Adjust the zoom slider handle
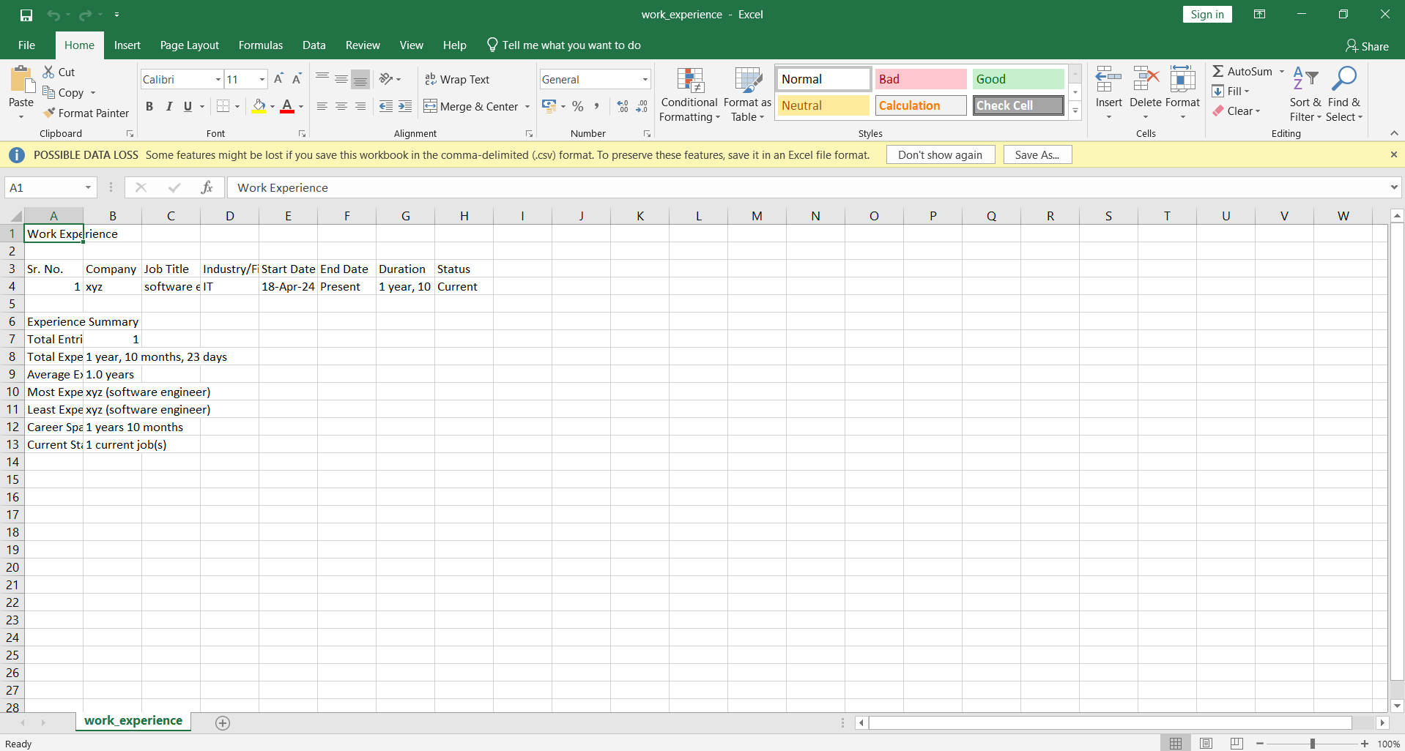Viewport: 1405px width, 751px height. click(1313, 744)
